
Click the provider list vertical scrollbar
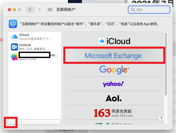[166, 64]
